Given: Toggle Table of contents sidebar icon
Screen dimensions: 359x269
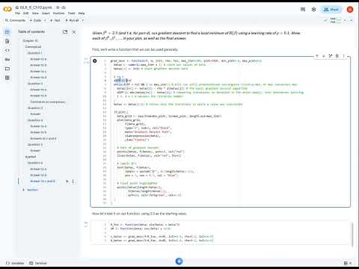Looking at the screenshot, I should (x=7, y=32).
